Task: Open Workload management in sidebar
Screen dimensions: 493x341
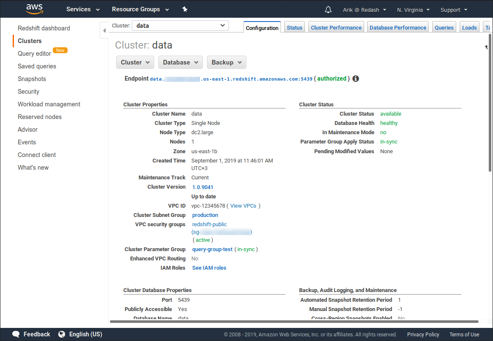Action: coord(49,104)
